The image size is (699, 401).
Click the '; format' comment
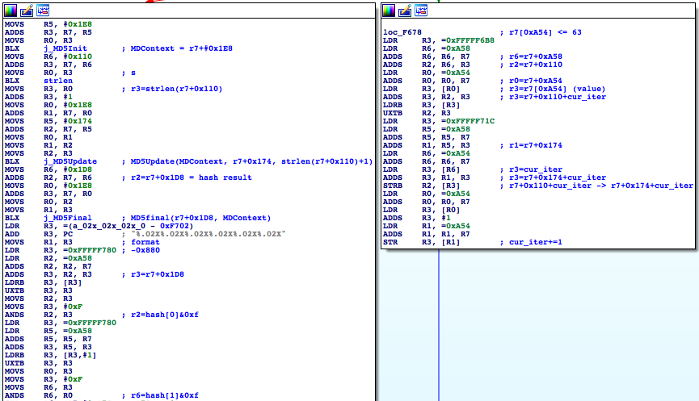tap(141, 242)
